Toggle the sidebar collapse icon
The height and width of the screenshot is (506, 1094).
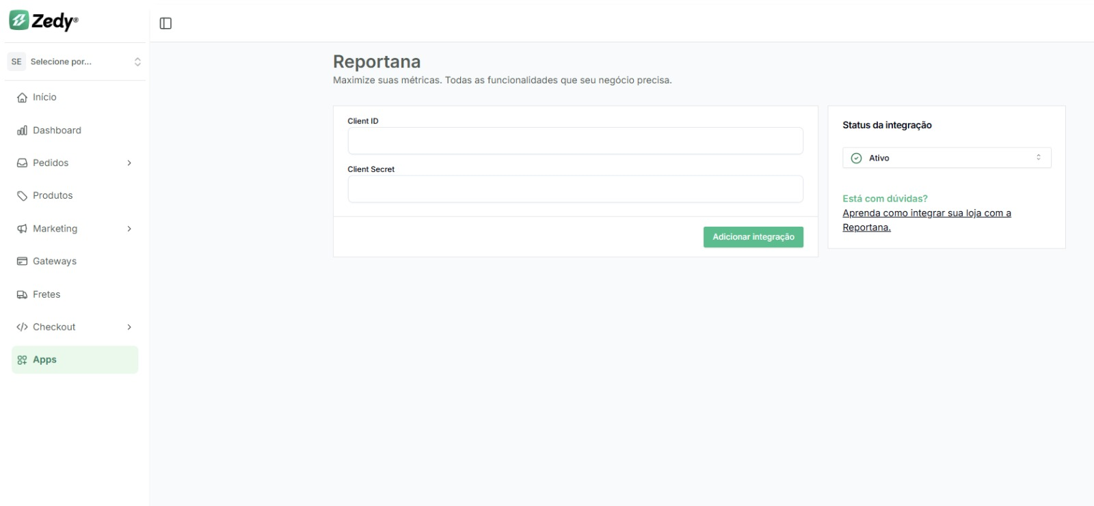click(x=165, y=23)
